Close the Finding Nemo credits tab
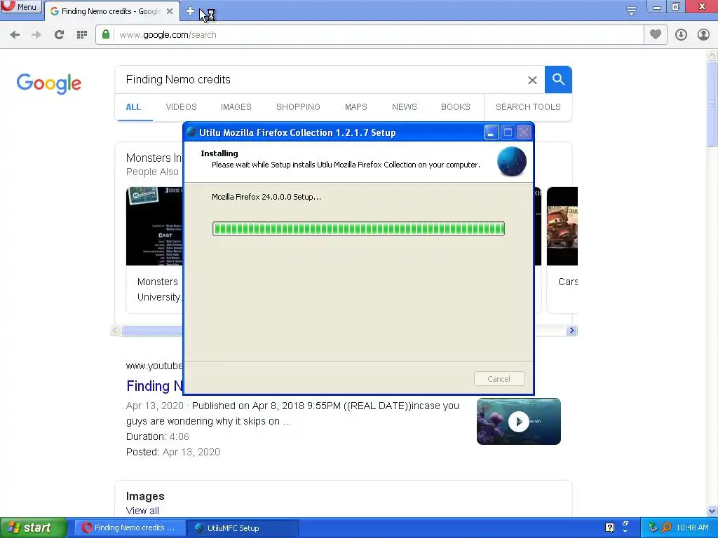This screenshot has width=718, height=538. tap(170, 11)
